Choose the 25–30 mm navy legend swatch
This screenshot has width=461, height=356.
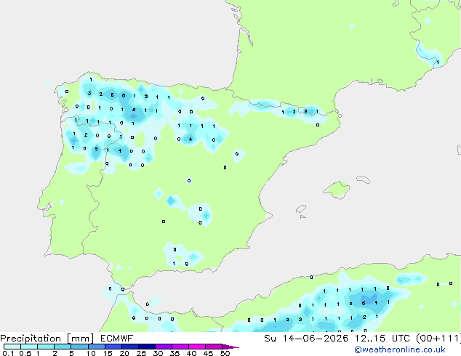146,347
